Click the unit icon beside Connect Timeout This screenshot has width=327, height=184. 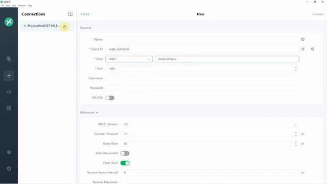coord(302,134)
